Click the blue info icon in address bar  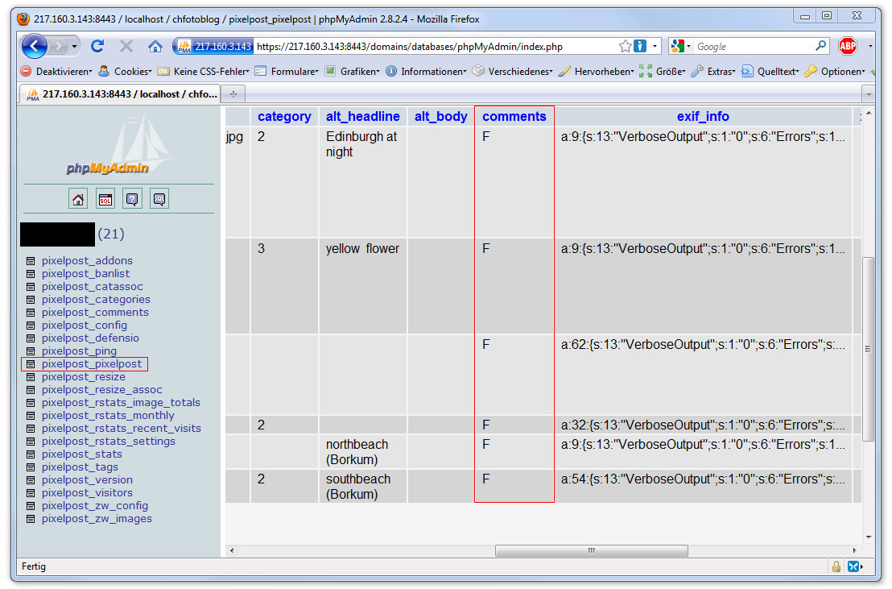pyautogui.click(x=640, y=46)
